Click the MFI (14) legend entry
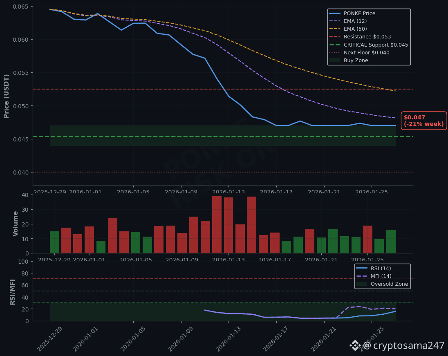 (374, 276)
